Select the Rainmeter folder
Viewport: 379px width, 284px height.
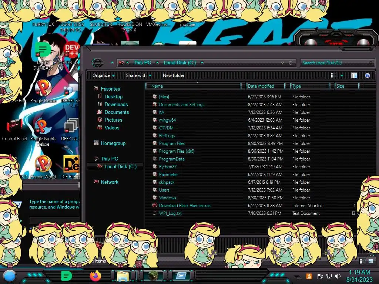tap(168, 175)
